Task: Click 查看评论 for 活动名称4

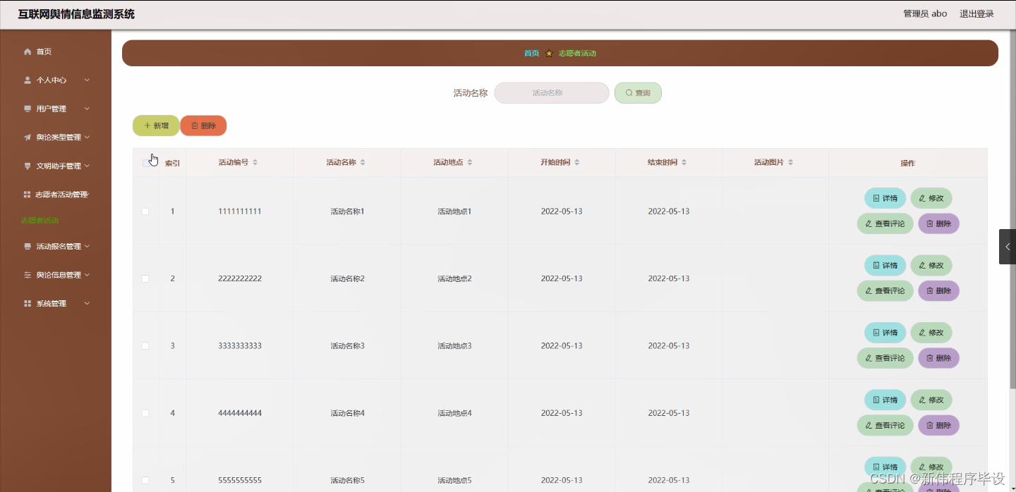Action: pyautogui.click(x=885, y=426)
